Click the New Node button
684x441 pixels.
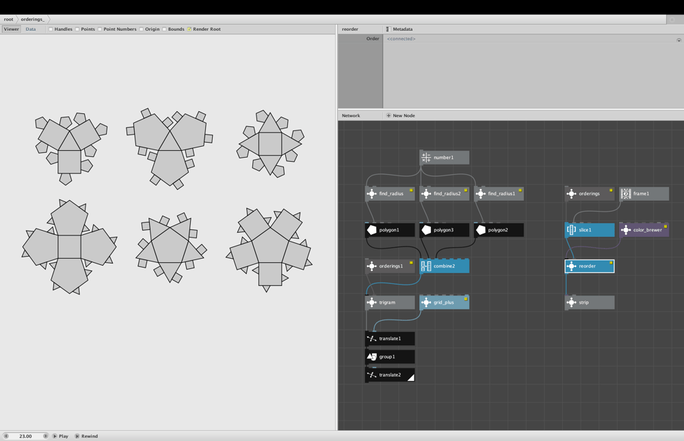tap(400, 116)
